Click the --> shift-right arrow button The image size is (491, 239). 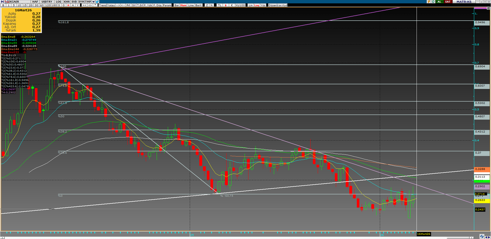coord(117,5)
